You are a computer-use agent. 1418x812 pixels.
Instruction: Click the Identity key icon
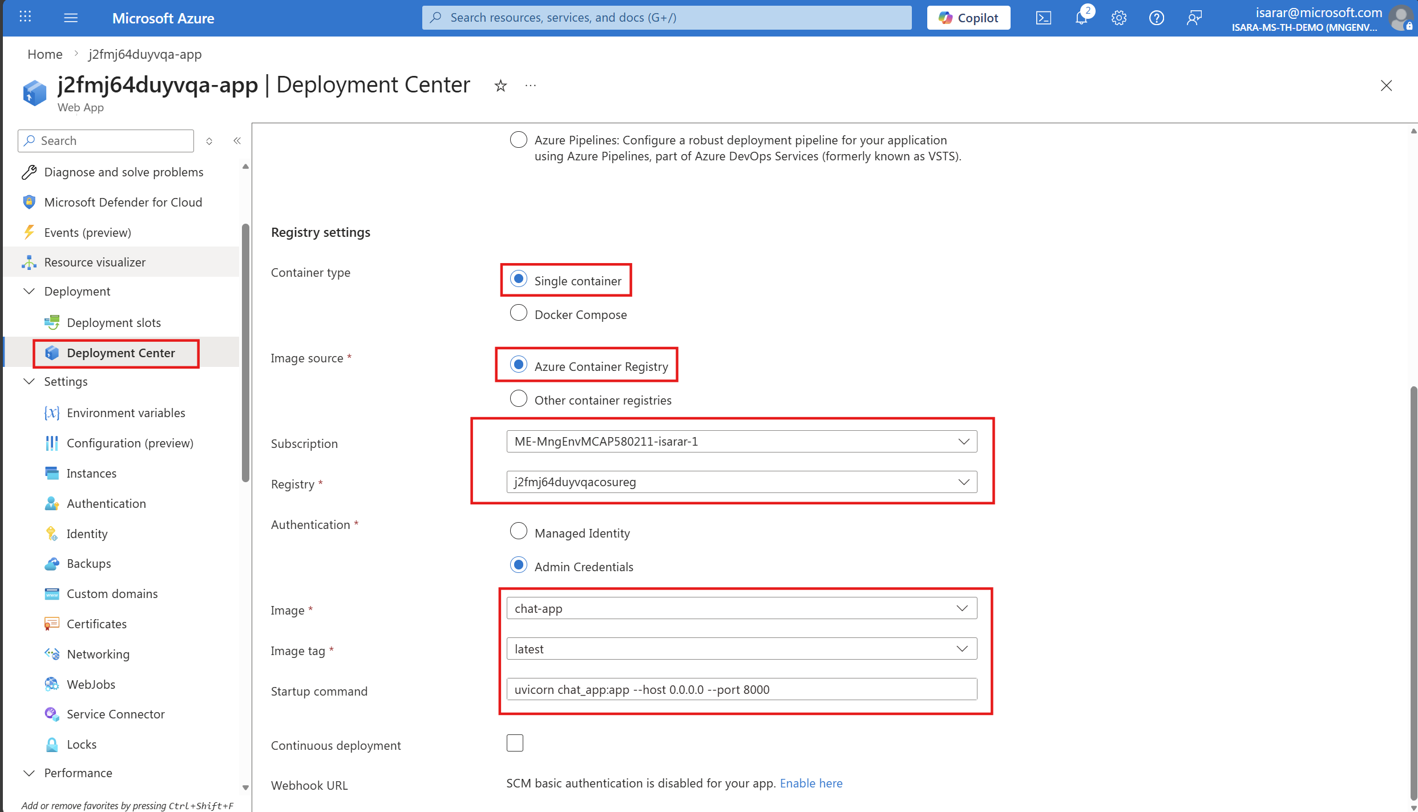point(52,534)
